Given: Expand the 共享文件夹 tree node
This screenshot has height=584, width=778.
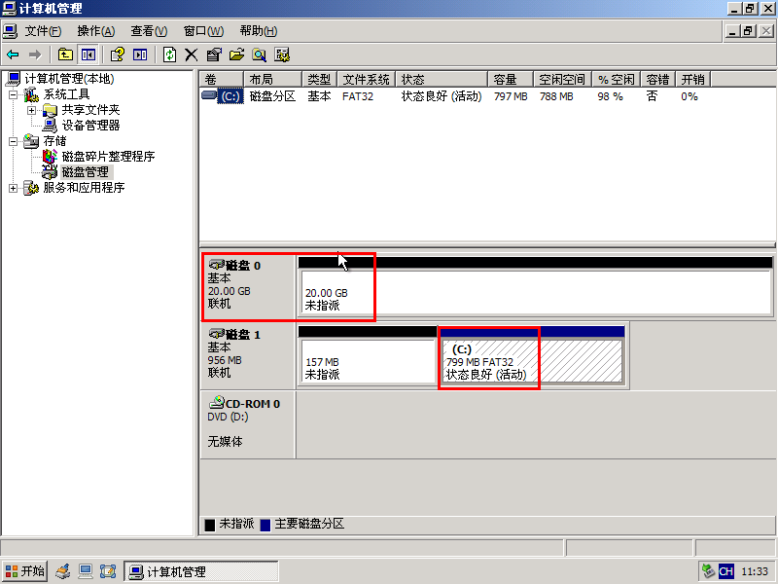Looking at the screenshot, I should tap(32, 110).
